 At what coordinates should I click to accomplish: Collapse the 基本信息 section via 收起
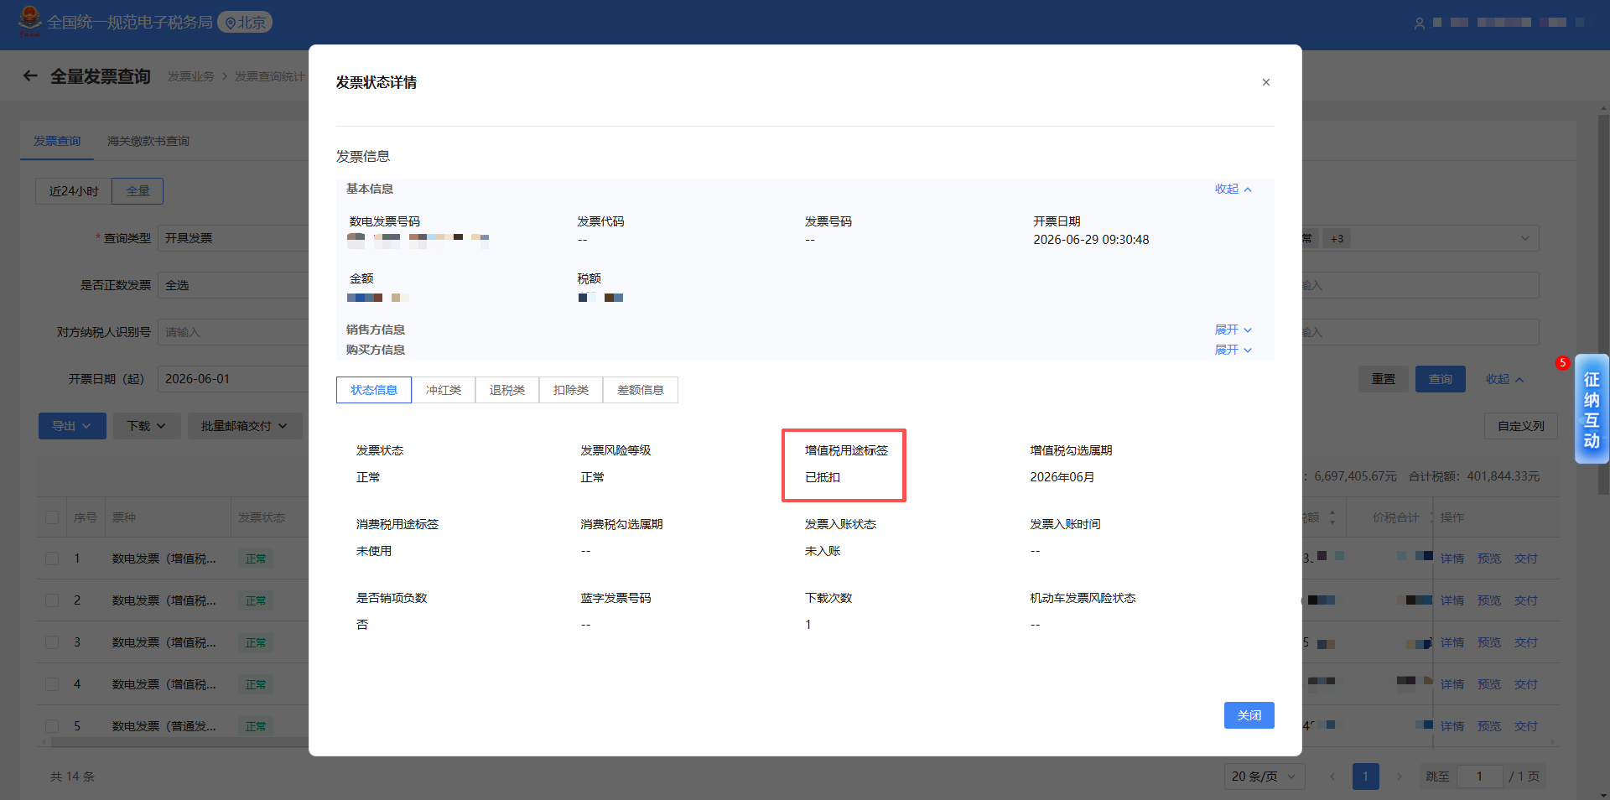pos(1233,190)
